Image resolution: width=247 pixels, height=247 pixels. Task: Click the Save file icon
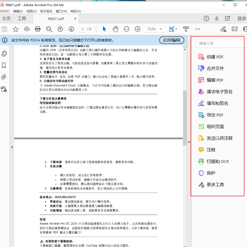pos(5,29)
